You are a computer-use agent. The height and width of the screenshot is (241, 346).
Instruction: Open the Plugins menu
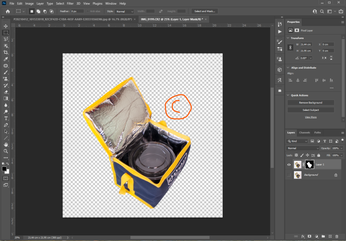pyautogui.click(x=97, y=4)
